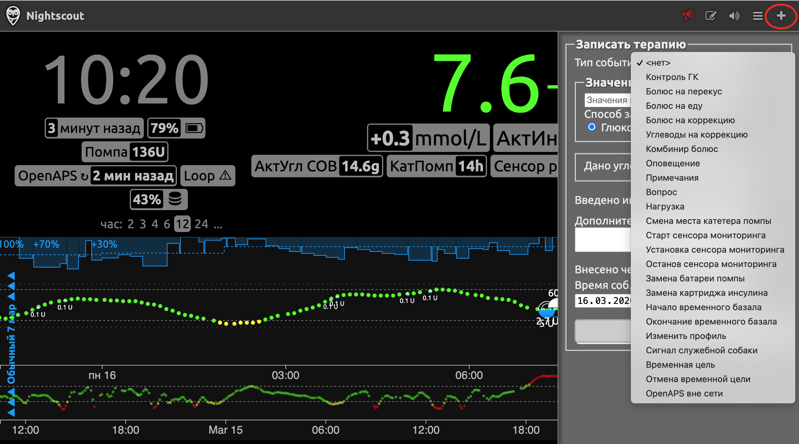Select Болюс на перекус option
The width and height of the screenshot is (799, 444).
coord(713,91)
